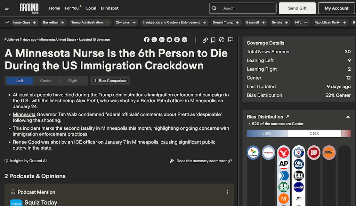Follow the Senate topic
The height and width of the screenshot is (206, 356).
[286, 23]
